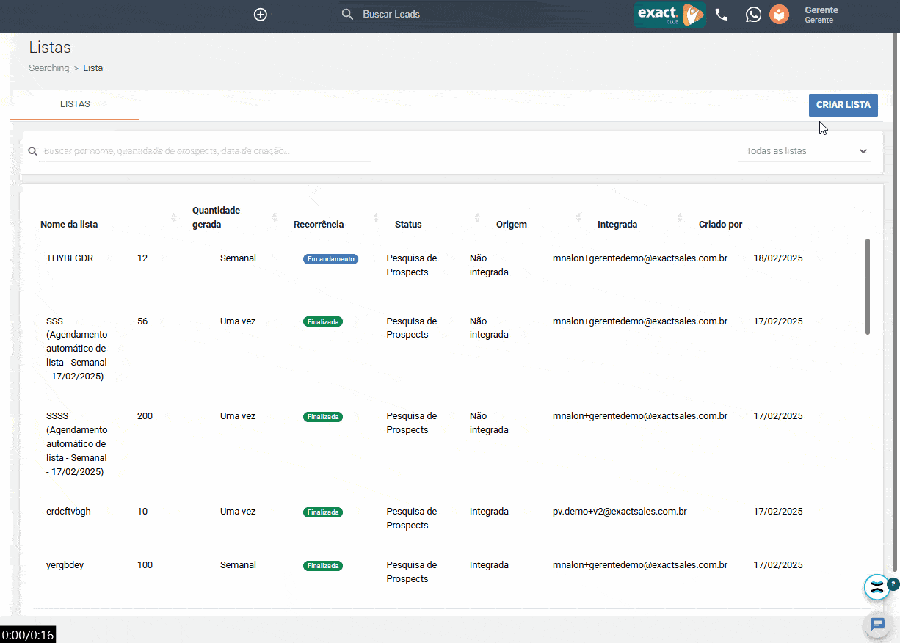Click the Criado por column header
The height and width of the screenshot is (643, 900).
click(x=721, y=225)
